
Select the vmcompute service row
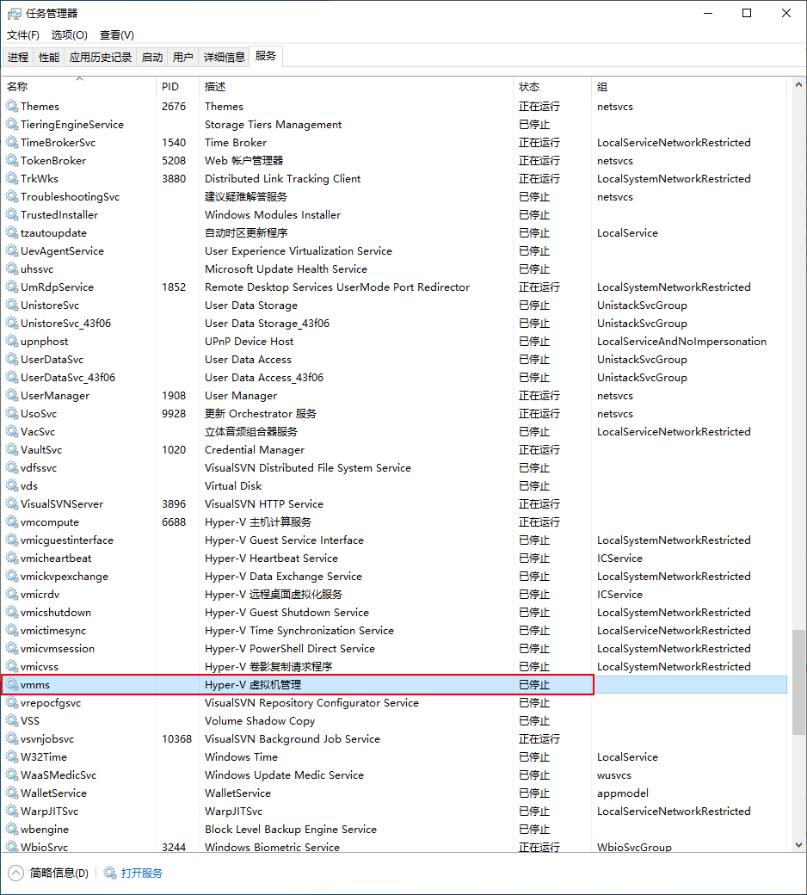258,522
